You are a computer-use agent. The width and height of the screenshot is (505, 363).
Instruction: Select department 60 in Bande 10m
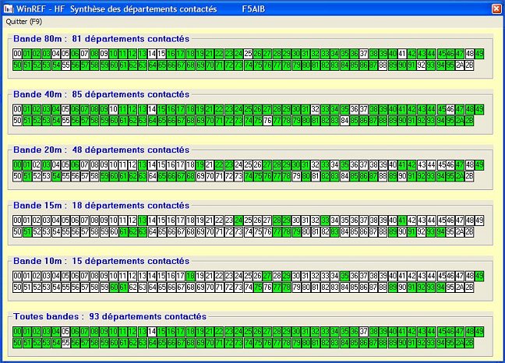coord(114,287)
